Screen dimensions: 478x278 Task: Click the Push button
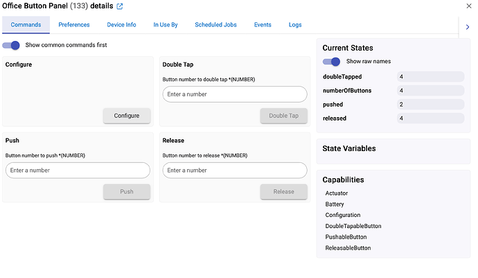tap(127, 191)
